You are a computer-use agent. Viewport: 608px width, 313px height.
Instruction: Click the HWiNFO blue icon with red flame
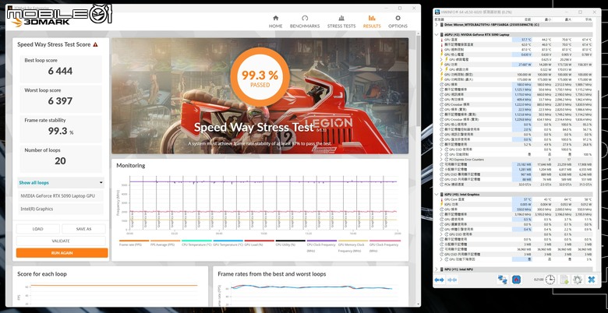point(516,280)
